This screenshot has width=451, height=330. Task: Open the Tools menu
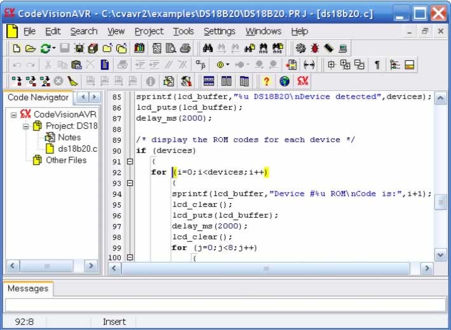pos(183,31)
